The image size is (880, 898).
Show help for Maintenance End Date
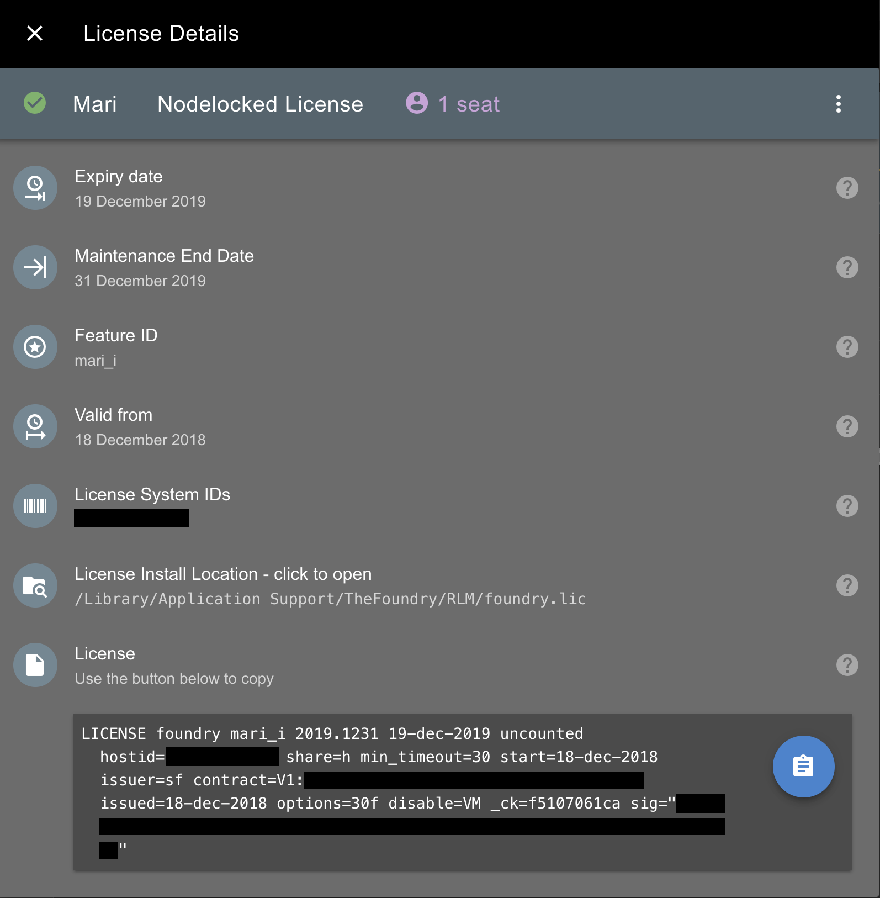tap(847, 267)
